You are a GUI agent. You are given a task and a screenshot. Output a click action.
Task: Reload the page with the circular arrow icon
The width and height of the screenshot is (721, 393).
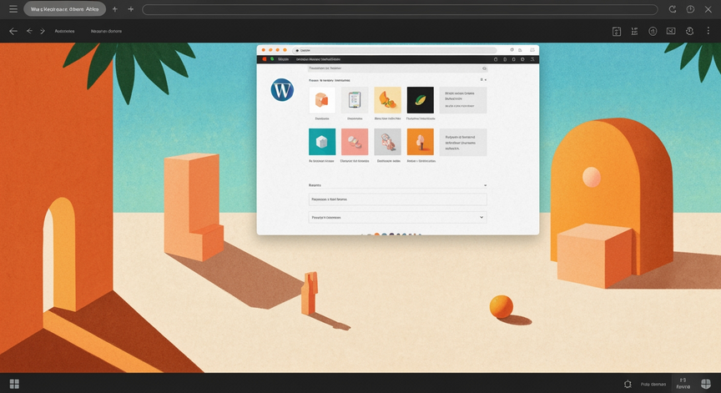tap(673, 9)
